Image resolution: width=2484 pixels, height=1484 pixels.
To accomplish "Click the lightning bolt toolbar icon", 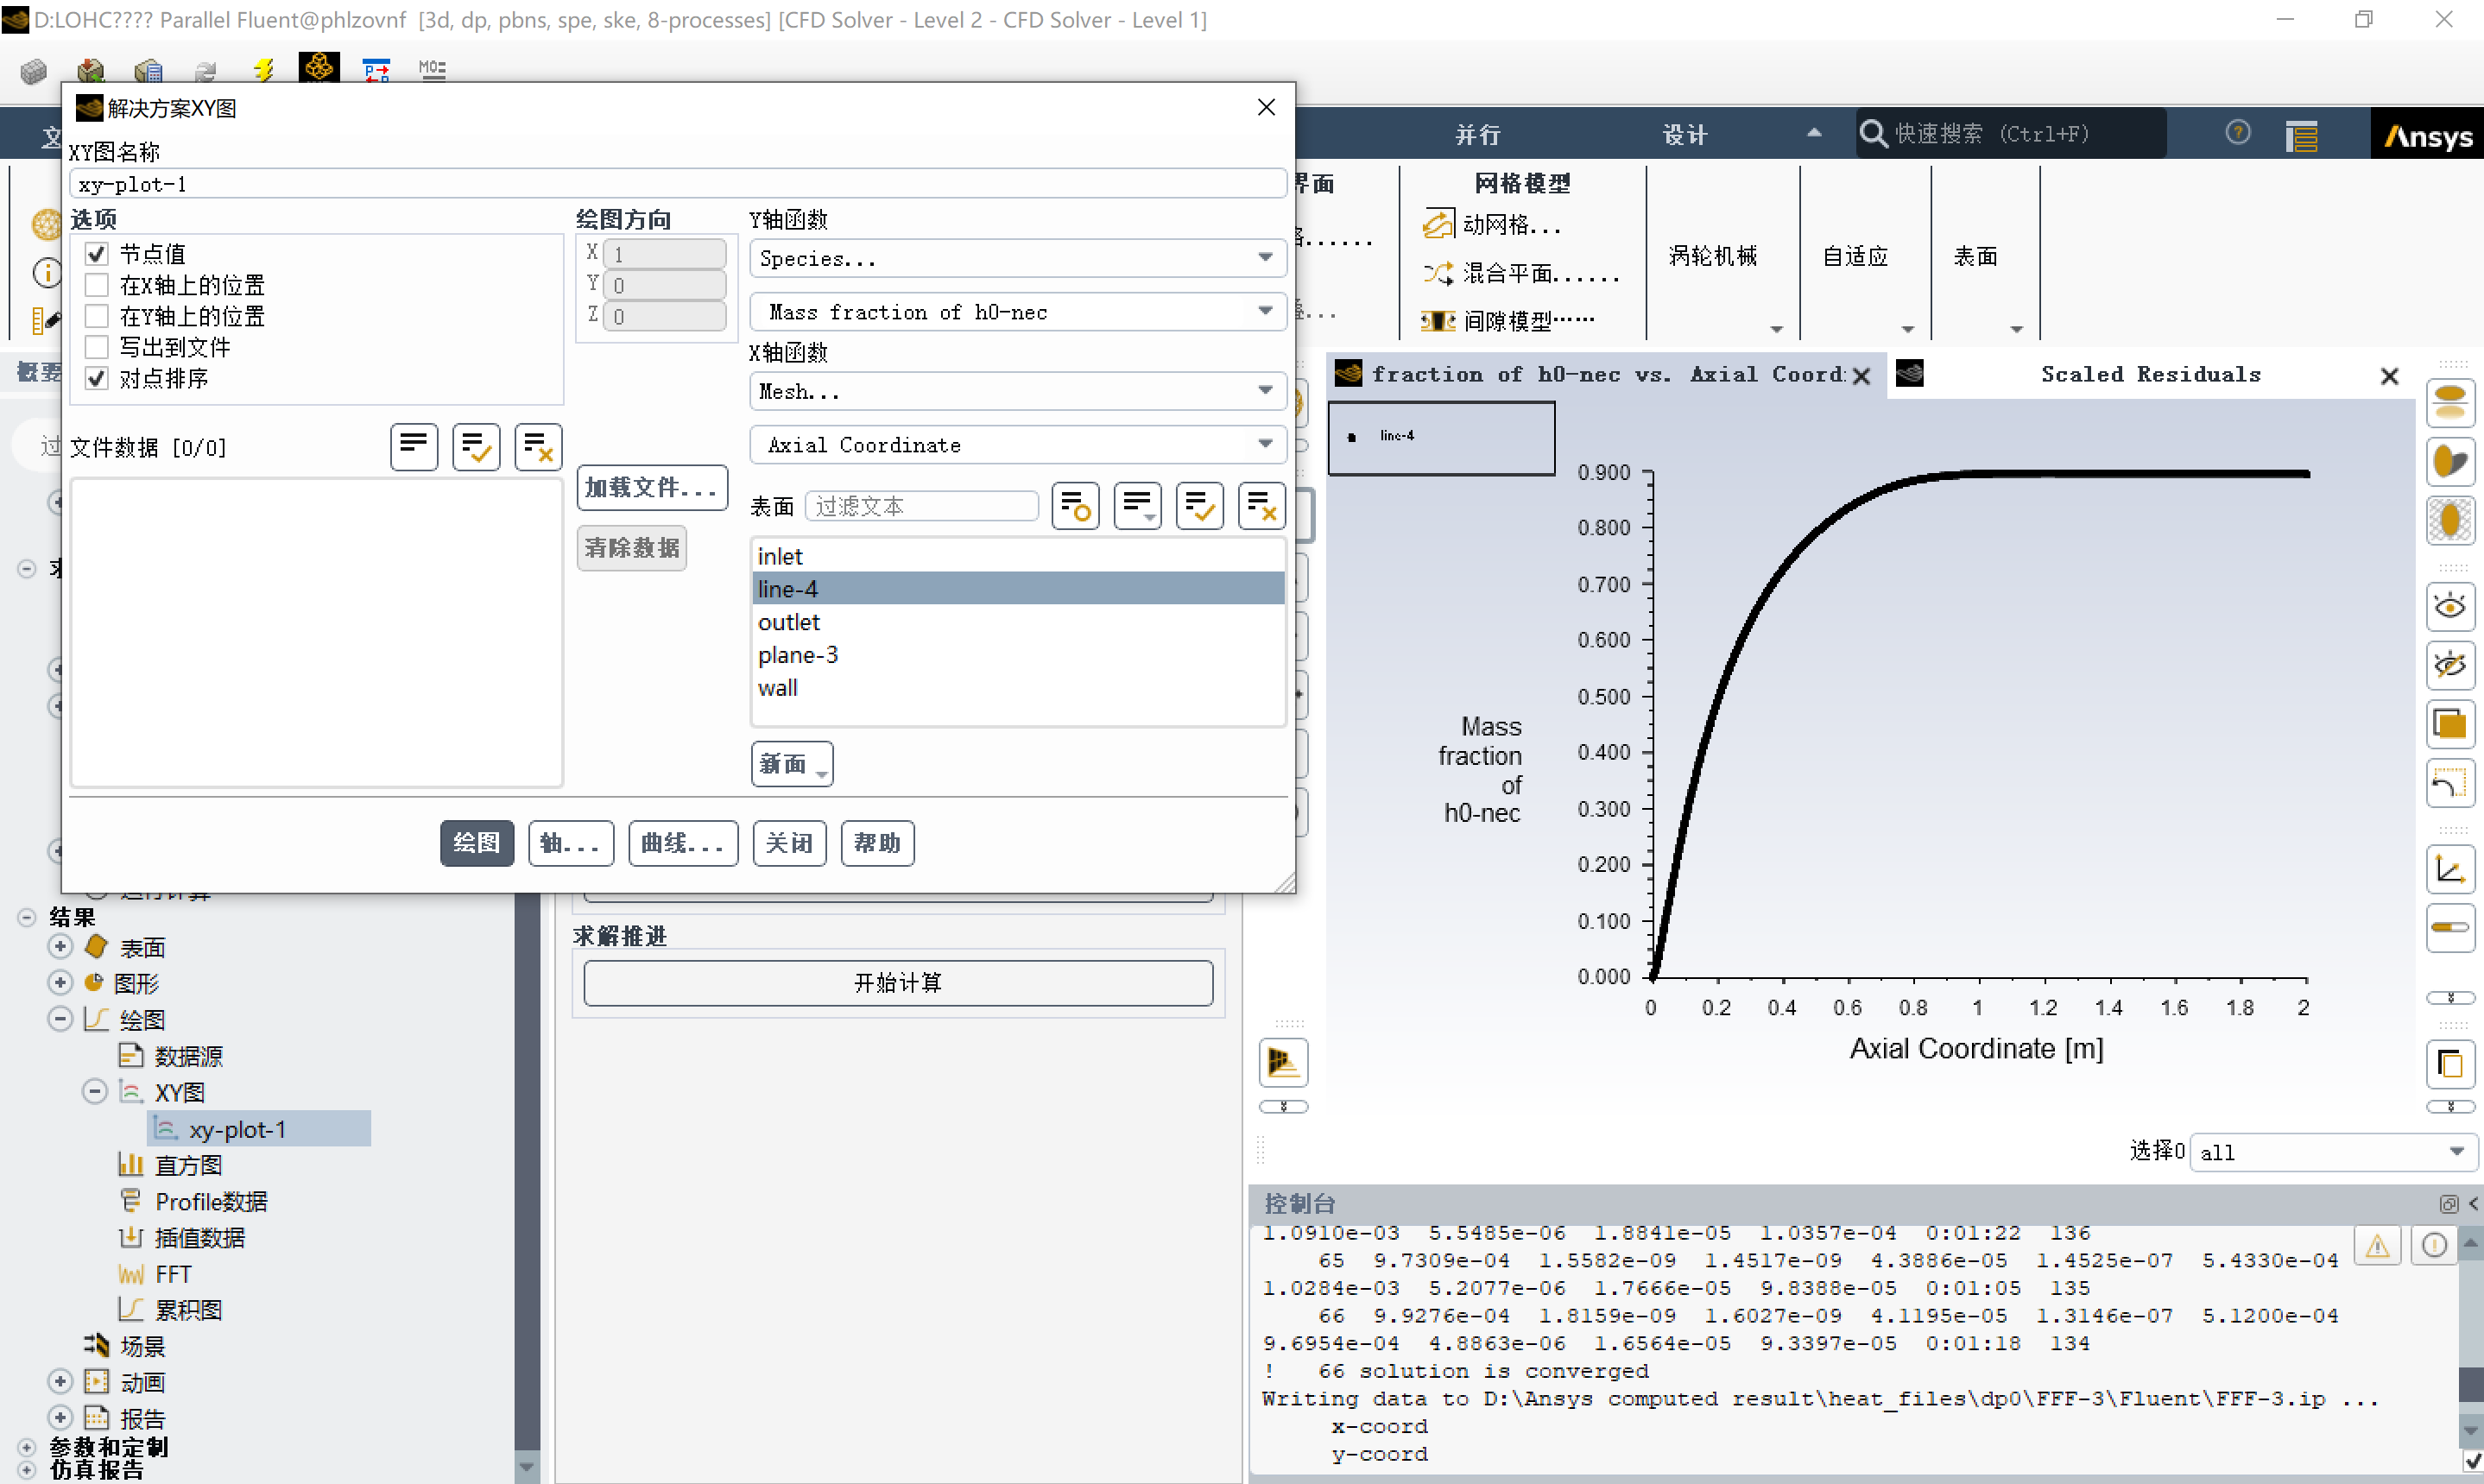I will point(263,69).
